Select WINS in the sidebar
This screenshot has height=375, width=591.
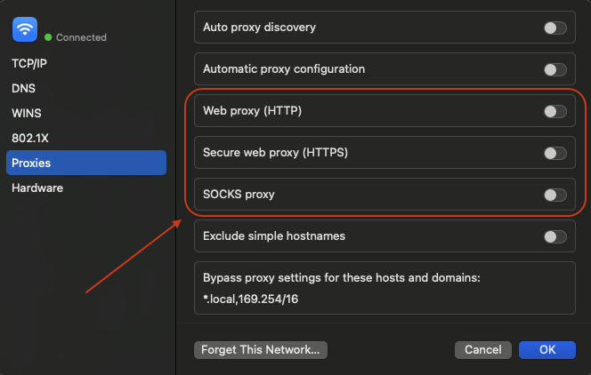27,114
